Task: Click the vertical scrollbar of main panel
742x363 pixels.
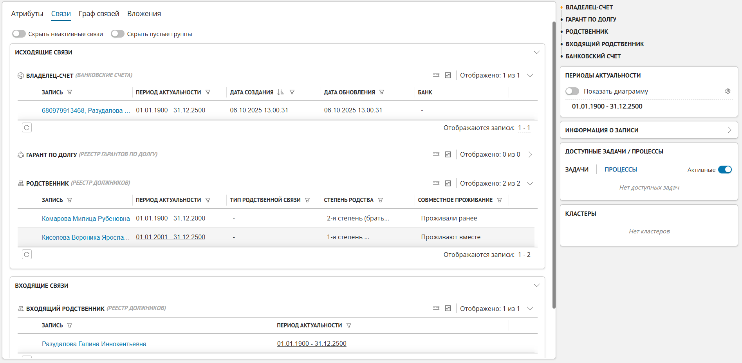Action: (554, 164)
